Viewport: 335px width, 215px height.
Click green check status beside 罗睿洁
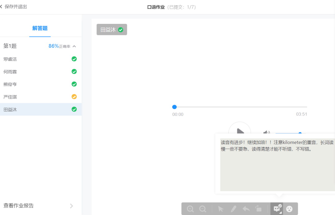[x=74, y=59]
